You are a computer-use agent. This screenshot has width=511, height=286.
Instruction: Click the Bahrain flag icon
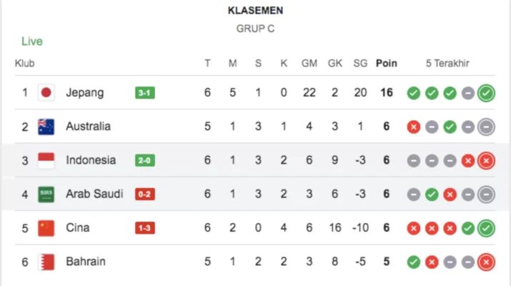(x=46, y=262)
